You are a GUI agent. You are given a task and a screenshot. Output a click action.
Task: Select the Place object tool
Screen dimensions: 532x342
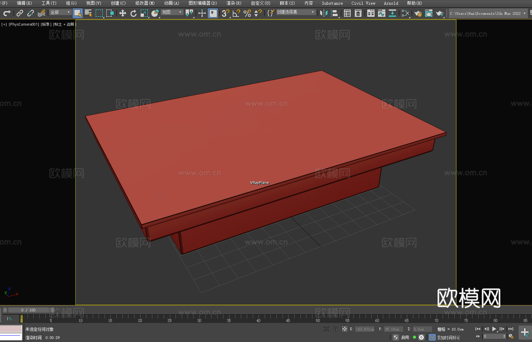point(155,13)
